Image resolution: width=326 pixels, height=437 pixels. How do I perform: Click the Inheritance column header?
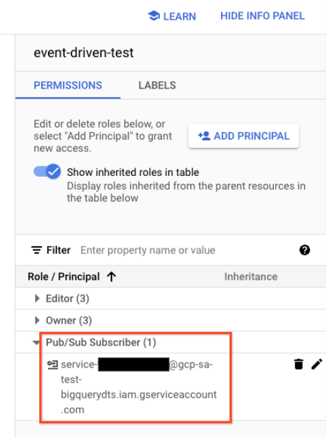pos(251,277)
